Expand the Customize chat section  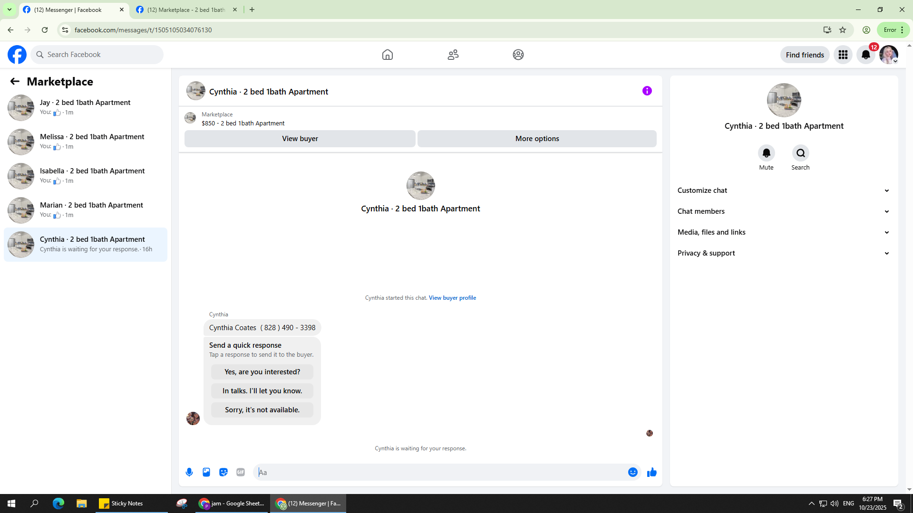click(x=784, y=190)
